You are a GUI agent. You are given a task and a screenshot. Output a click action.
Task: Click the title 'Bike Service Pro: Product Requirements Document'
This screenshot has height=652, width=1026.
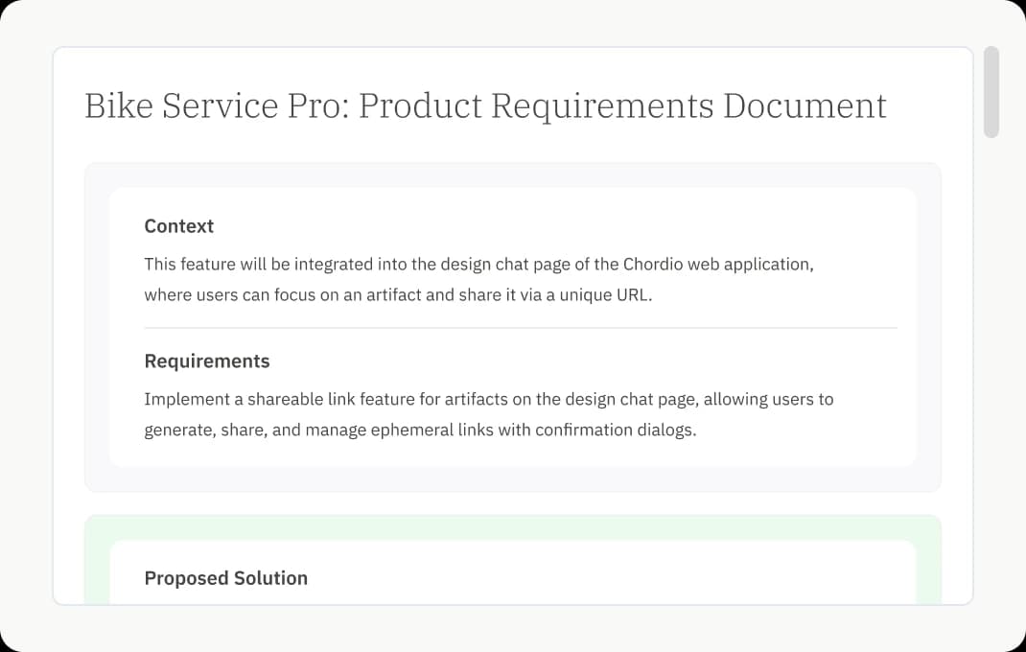coord(485,105)
